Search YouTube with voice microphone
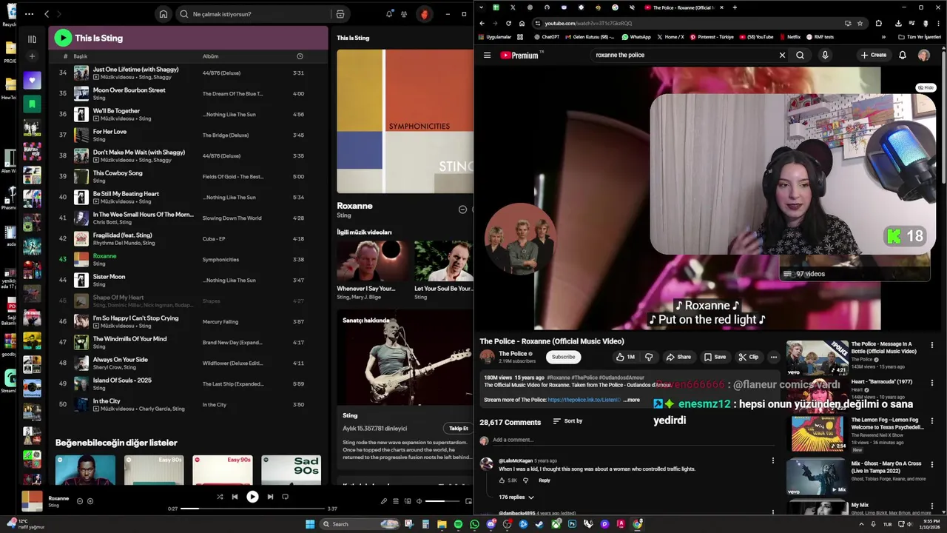947x533 pixels. [825, 55]
